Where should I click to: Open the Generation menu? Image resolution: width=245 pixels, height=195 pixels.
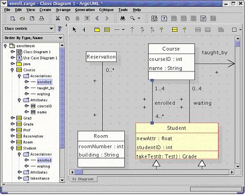coord(85,10)
